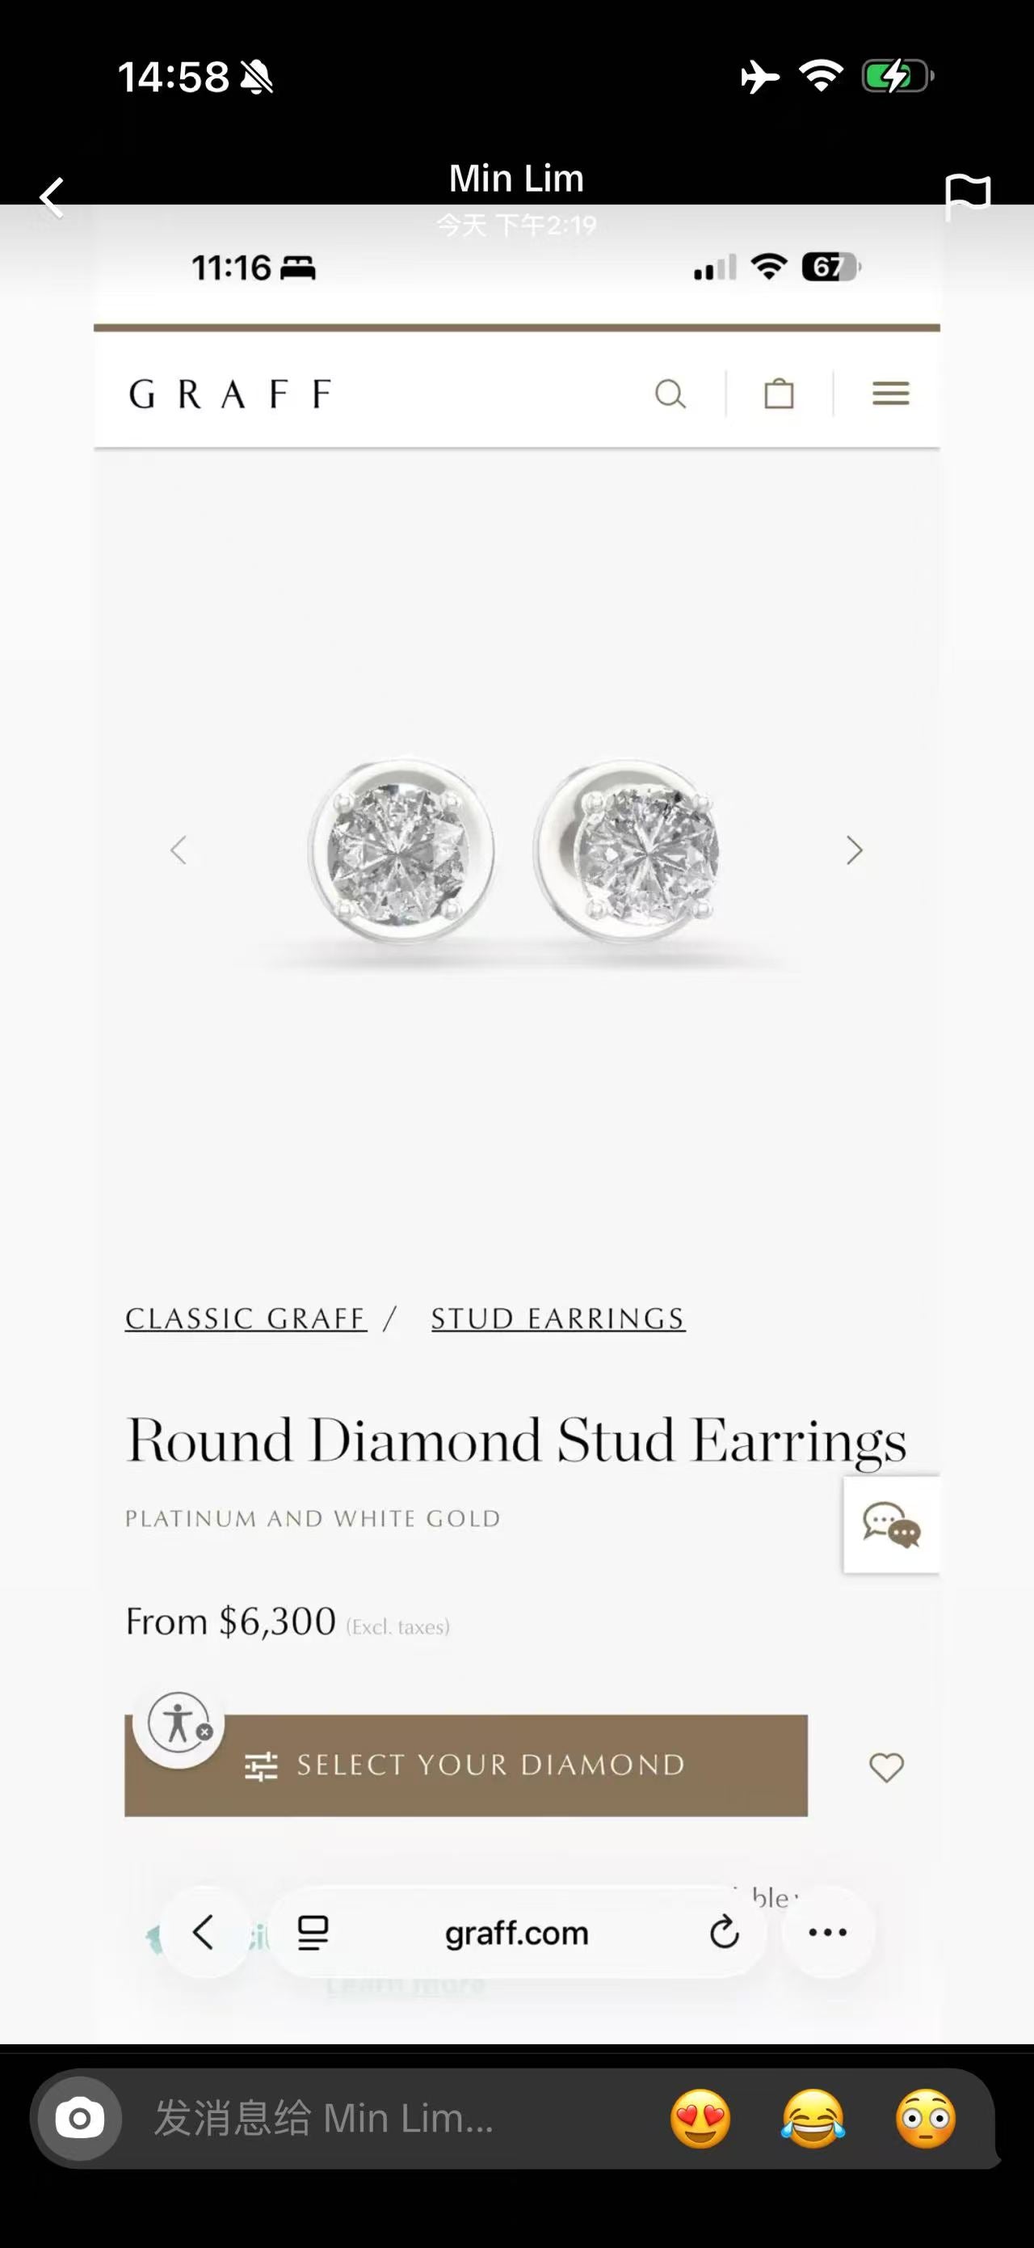The width and height of the screenshot is (1034, 2248).
Task: Open the Classic Graff breadcrumb link
Action: 246,1318
